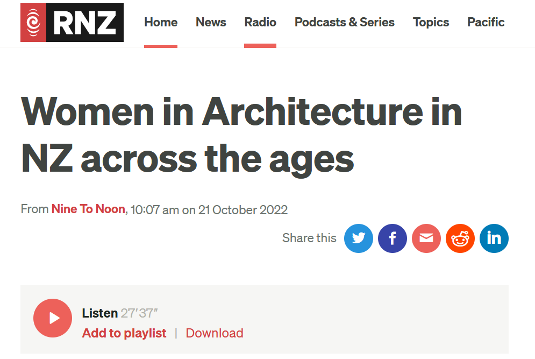Play the Listen audio
Screen dimensions: 535x359
click(53, 318)
